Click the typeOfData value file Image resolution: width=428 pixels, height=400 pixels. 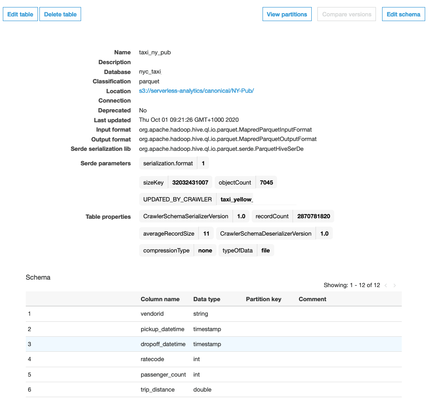(266, 250)
